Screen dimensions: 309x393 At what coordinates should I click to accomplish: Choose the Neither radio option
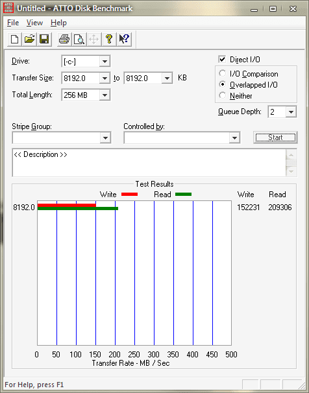pos(222,95)
